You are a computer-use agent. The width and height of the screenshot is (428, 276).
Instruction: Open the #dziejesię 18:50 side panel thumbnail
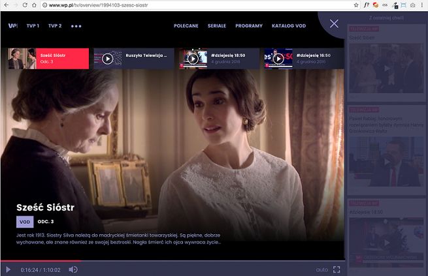(386, 243)
